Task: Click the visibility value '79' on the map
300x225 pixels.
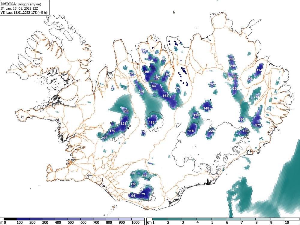Action: [x=143, y=194]
